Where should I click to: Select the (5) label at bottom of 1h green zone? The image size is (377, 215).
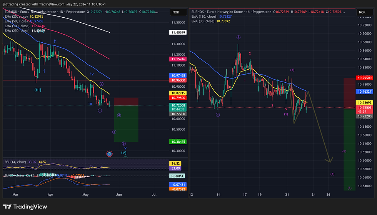pos(349,188)
